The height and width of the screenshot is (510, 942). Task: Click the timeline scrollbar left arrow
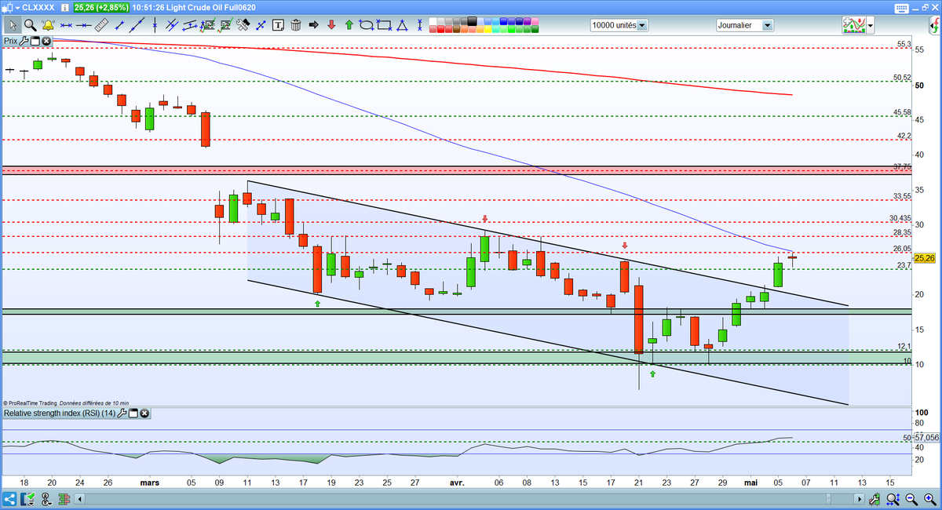pos(79,499)
